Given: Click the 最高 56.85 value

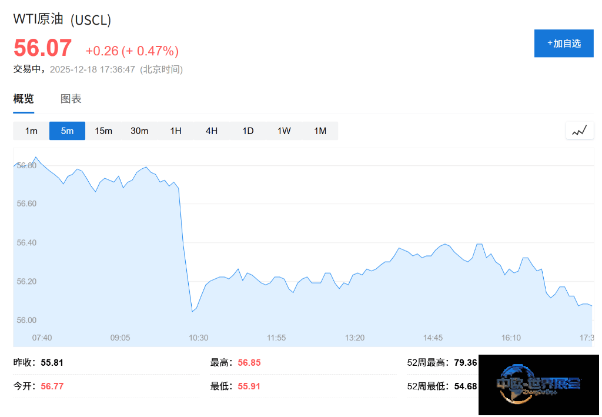Looking at the screenshot, I should (249, 362).
